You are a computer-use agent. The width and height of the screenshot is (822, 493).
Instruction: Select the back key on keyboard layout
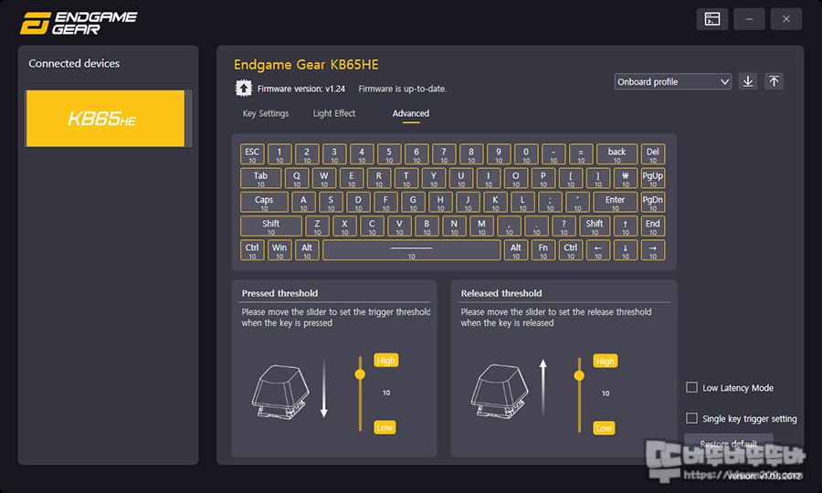point(617,154)
